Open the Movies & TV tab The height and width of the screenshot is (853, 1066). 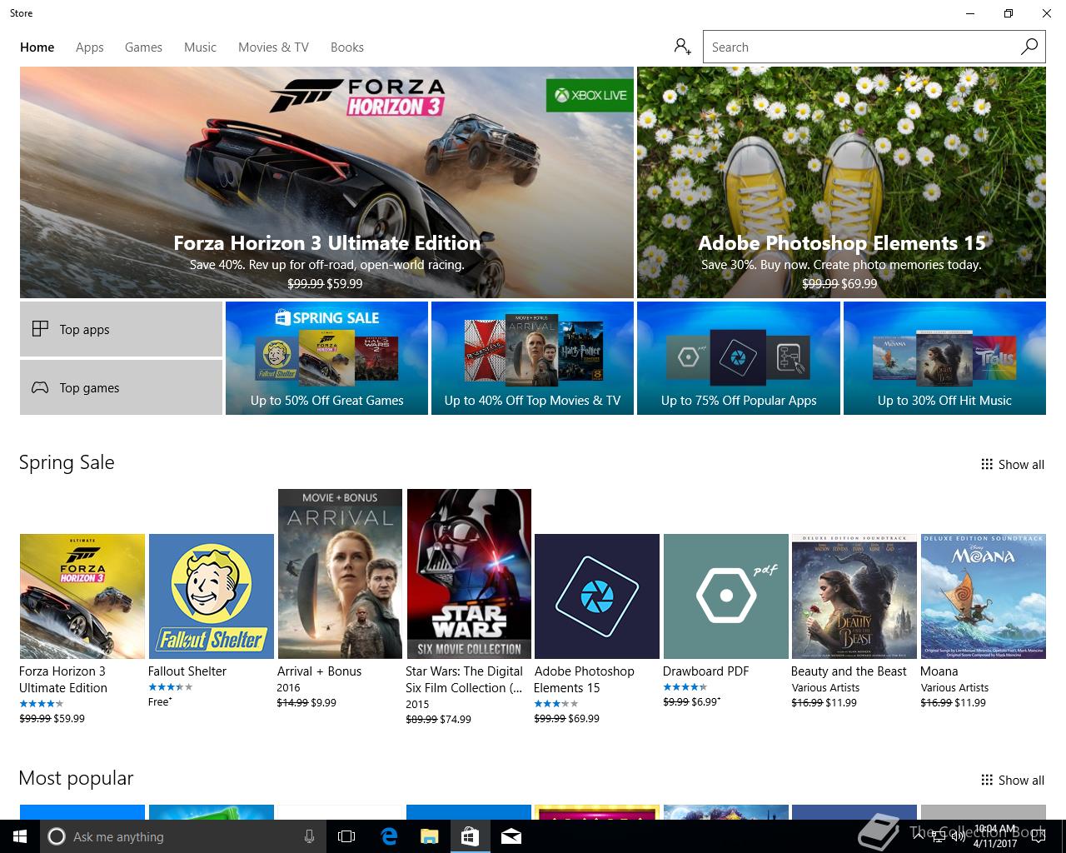(x=273, y=47)
